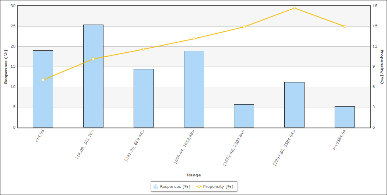Click the bar for range >=5584.64
Image resolution: width=387 pixels, height=195 pixels.
345,117
